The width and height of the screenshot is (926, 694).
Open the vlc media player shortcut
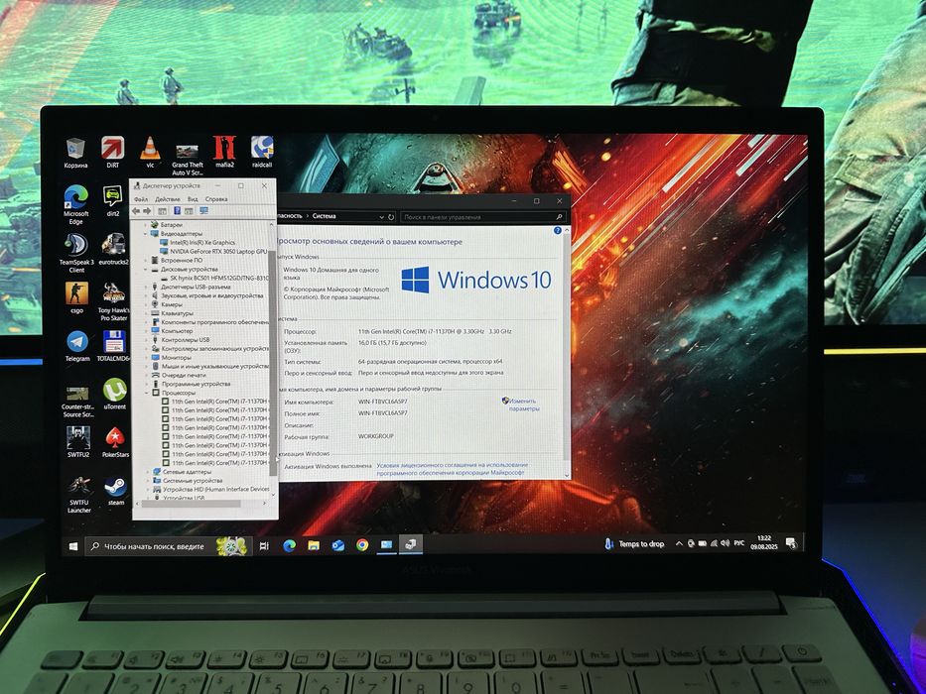[150, 153]
